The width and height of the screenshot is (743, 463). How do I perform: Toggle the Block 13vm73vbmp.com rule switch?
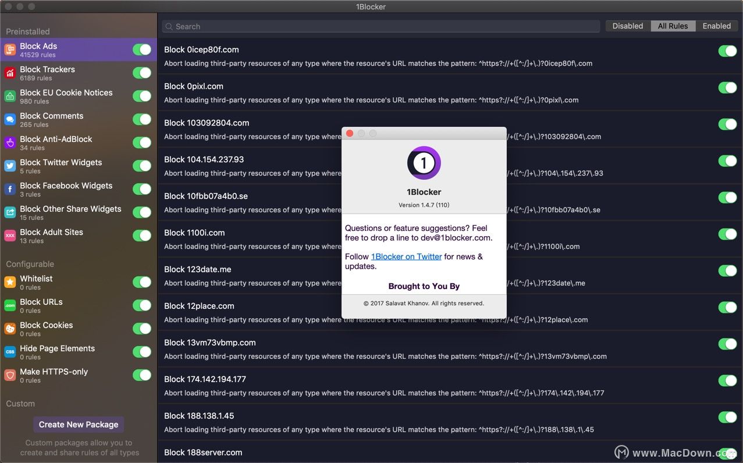727,344
